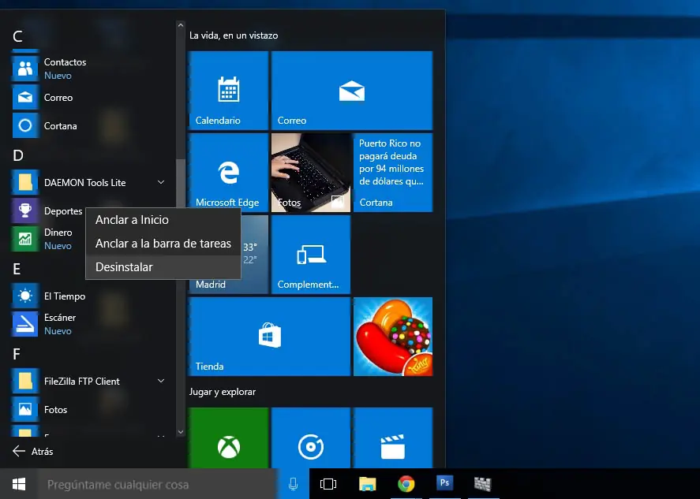
Task: Click the 'La vida, en un vistazo' group title
Action: [x=234, y=35]
